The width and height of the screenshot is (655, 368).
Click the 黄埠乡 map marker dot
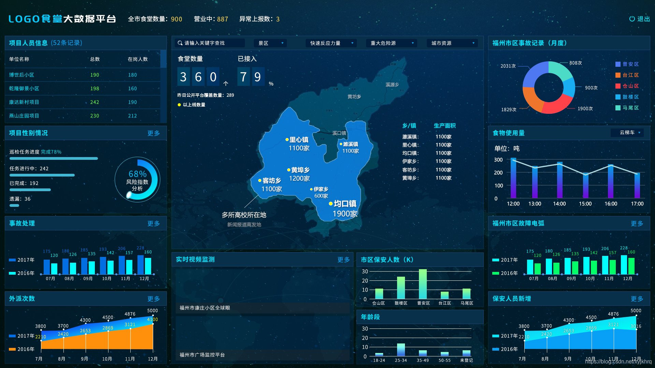tap(289, 170)
